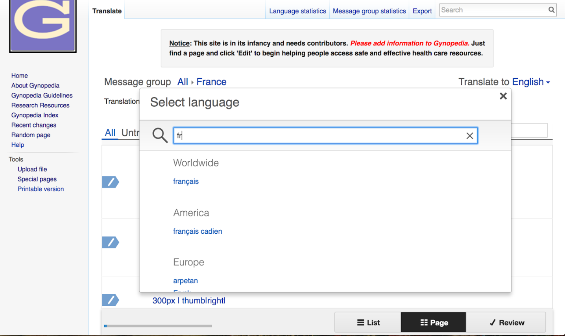Screen dimensions: 565x336
Task: Switch to Page view
Action: pos(434,323)
